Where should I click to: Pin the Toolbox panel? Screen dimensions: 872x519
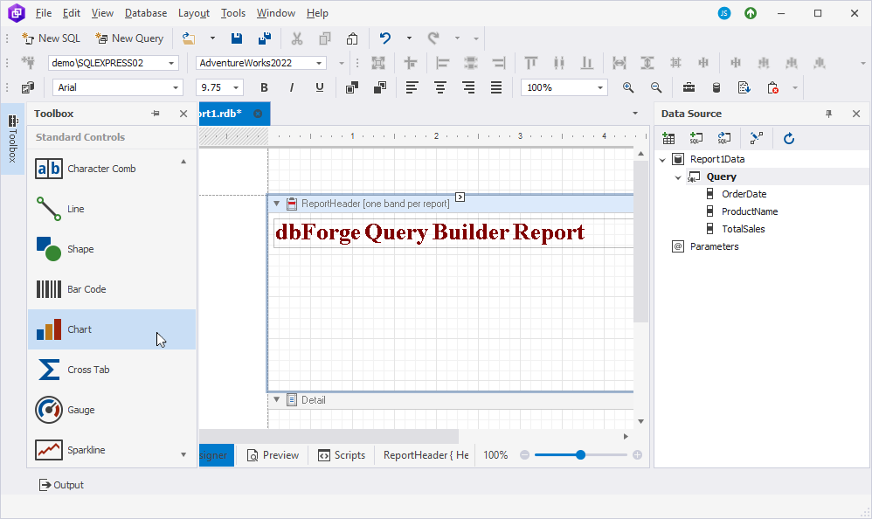[x=156, y=114]
